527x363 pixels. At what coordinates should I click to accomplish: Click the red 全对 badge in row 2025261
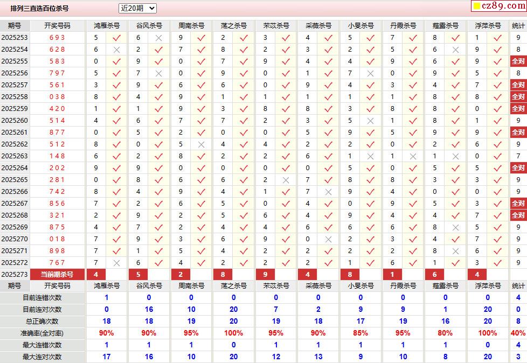pos(518,132)
